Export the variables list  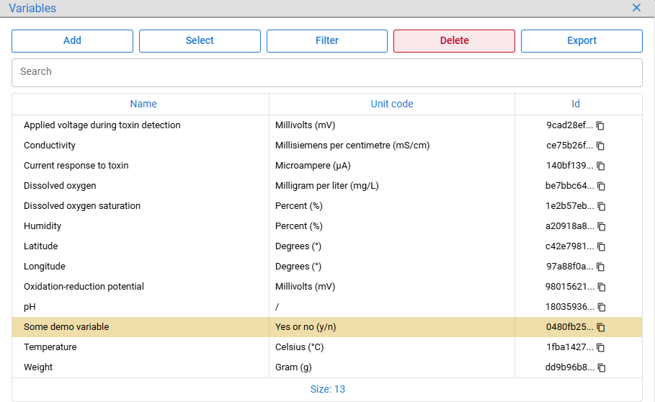(x=582, y=41)
